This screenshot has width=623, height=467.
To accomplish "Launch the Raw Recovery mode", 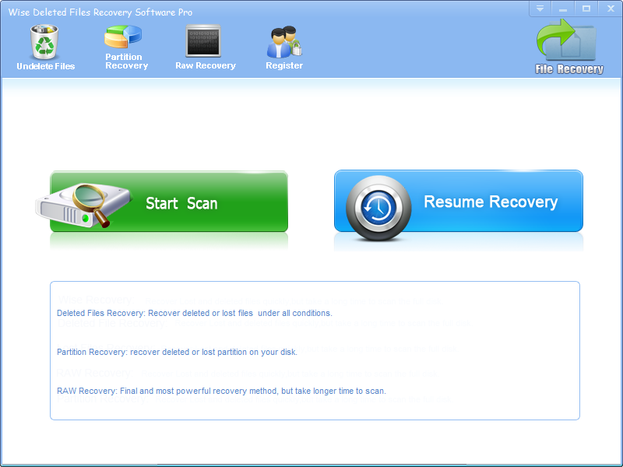I will (x=205, y=47).
